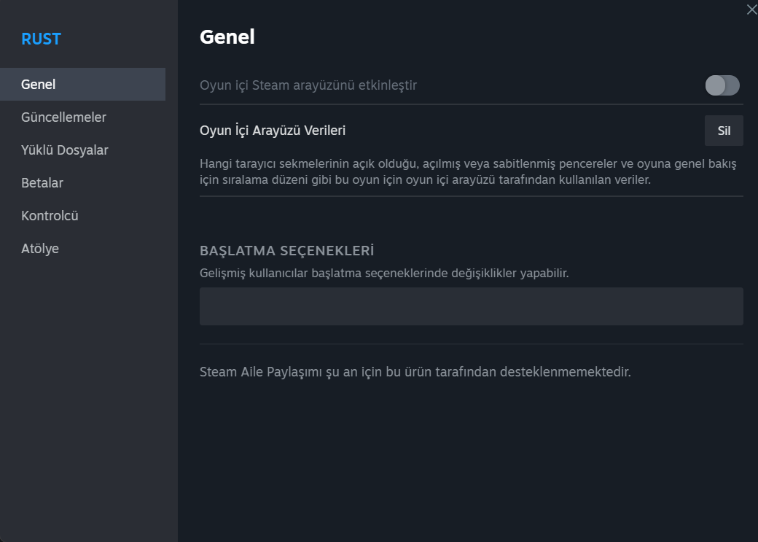Enable the in-game Steam overlay toggle
This screenshot has width=758, height=542.
(722, 85)
